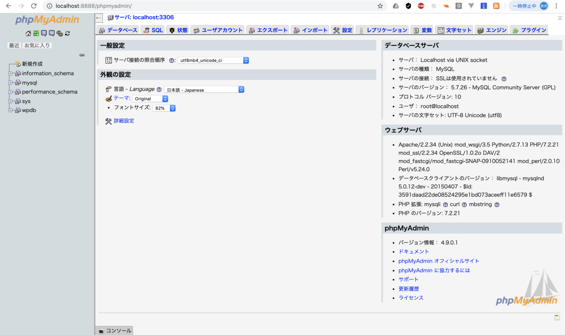Open MySQL documentation via SQL bubble icon
The height and width of the screenshot is (335, 565).
[51, 33]
